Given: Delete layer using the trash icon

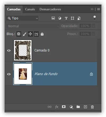Looking at the screenshot, I should 92,107.
